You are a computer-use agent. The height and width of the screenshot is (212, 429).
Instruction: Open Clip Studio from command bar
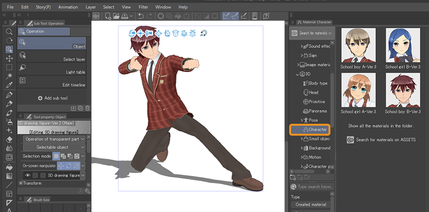(96, 16)
